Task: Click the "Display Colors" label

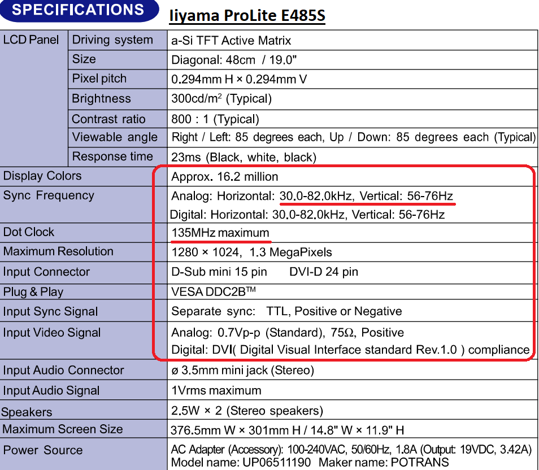Action: [42, 176]
